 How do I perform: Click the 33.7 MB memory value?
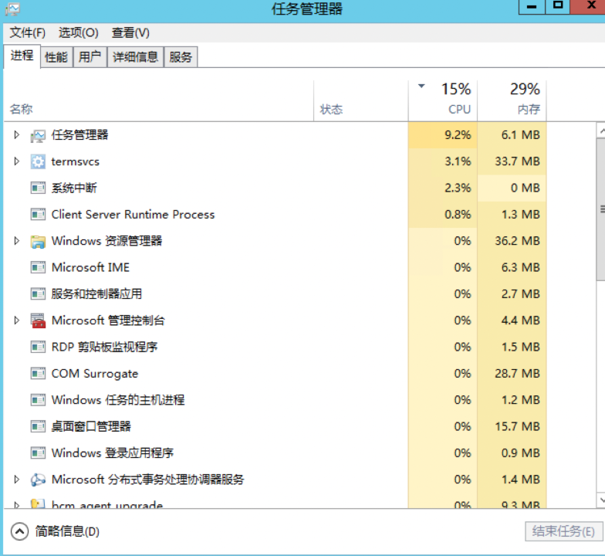coord(517,161)
